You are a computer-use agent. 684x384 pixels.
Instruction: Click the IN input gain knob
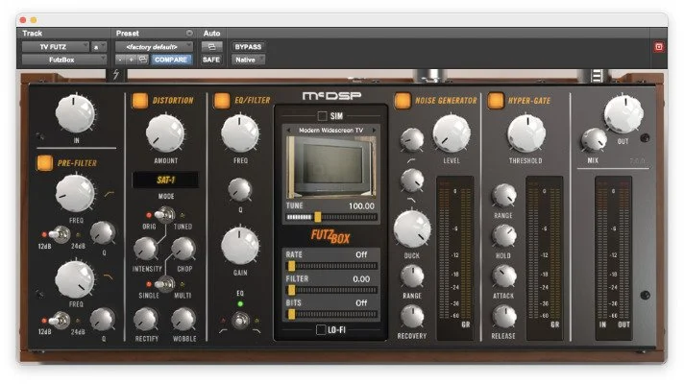(x=75, y=113)
